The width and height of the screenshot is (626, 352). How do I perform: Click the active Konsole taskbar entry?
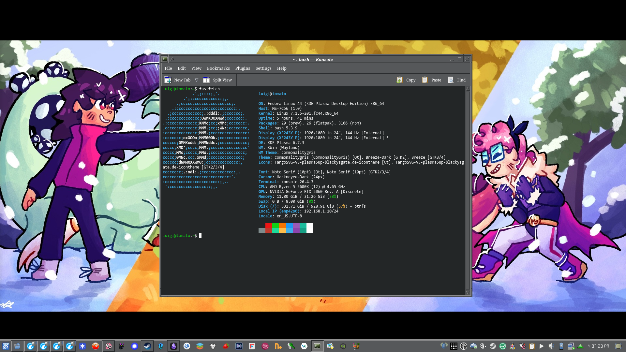click(x=317, y=346)
